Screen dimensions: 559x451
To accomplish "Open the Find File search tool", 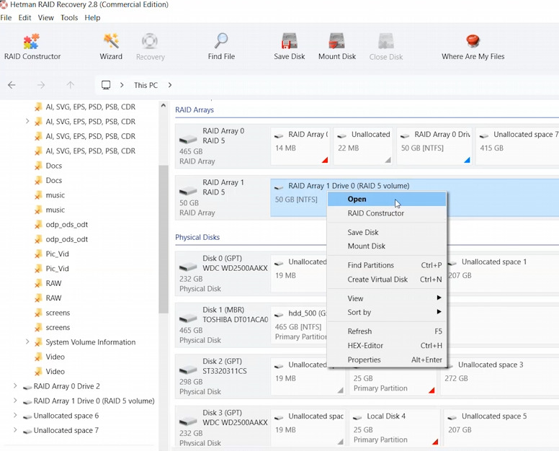I will (x=221, y=47).
